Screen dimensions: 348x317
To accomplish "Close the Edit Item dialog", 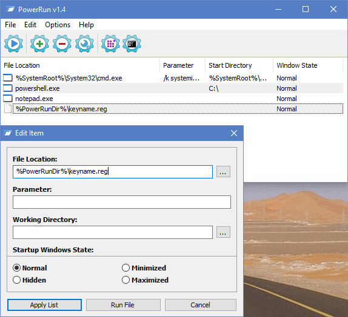I will tap(234, 133).
